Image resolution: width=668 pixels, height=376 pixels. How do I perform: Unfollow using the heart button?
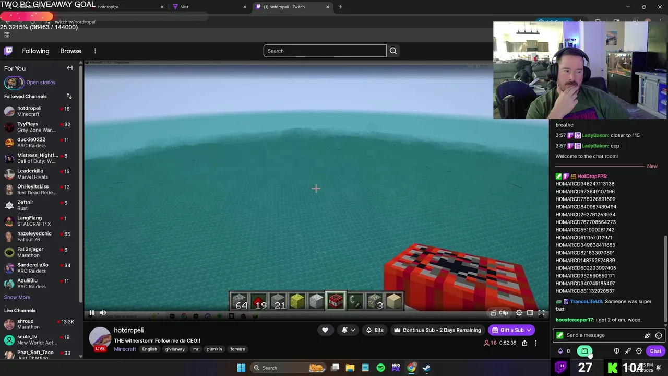[x=325, y=330]
